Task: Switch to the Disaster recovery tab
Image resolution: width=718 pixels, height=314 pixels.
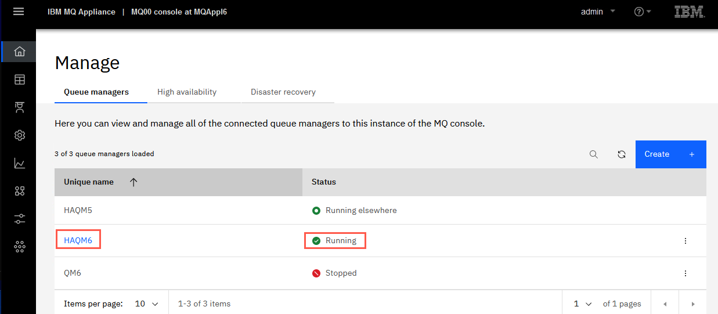Action: 283,92
